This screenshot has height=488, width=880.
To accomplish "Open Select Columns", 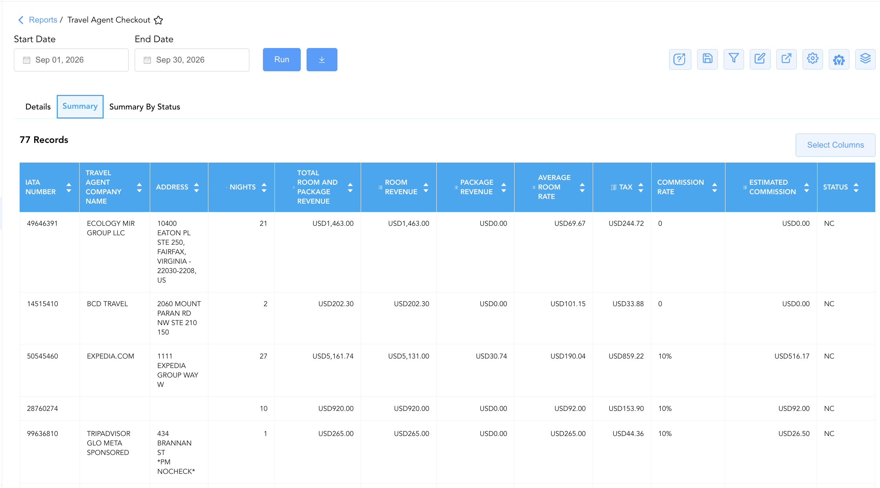I will (836, 145).
